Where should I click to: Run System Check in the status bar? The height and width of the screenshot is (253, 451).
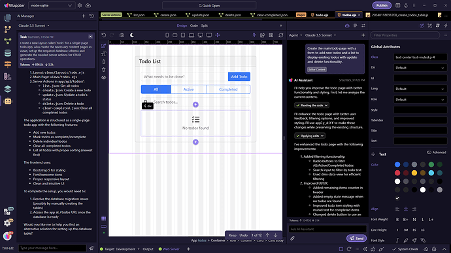405,249
